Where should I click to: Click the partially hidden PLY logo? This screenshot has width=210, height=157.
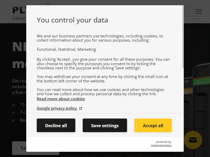(x=19, y=10)
